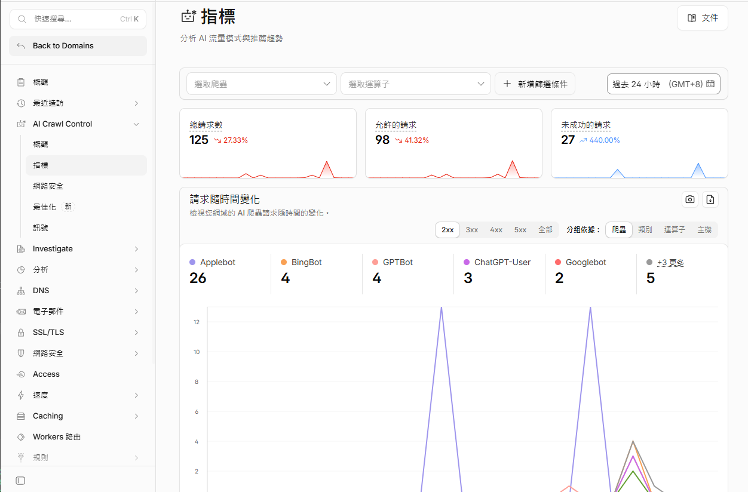Viewport: 748px width, 492px height.
Task: Click the Workers 路由 diamond icon
Action: (21, 437)
